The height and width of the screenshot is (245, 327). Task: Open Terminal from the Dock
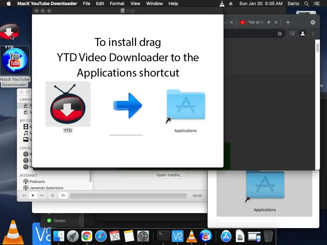tap(163, 236)
